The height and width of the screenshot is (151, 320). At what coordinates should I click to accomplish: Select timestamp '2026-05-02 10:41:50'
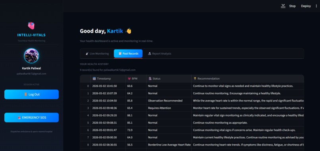click(x=104, y=86)
